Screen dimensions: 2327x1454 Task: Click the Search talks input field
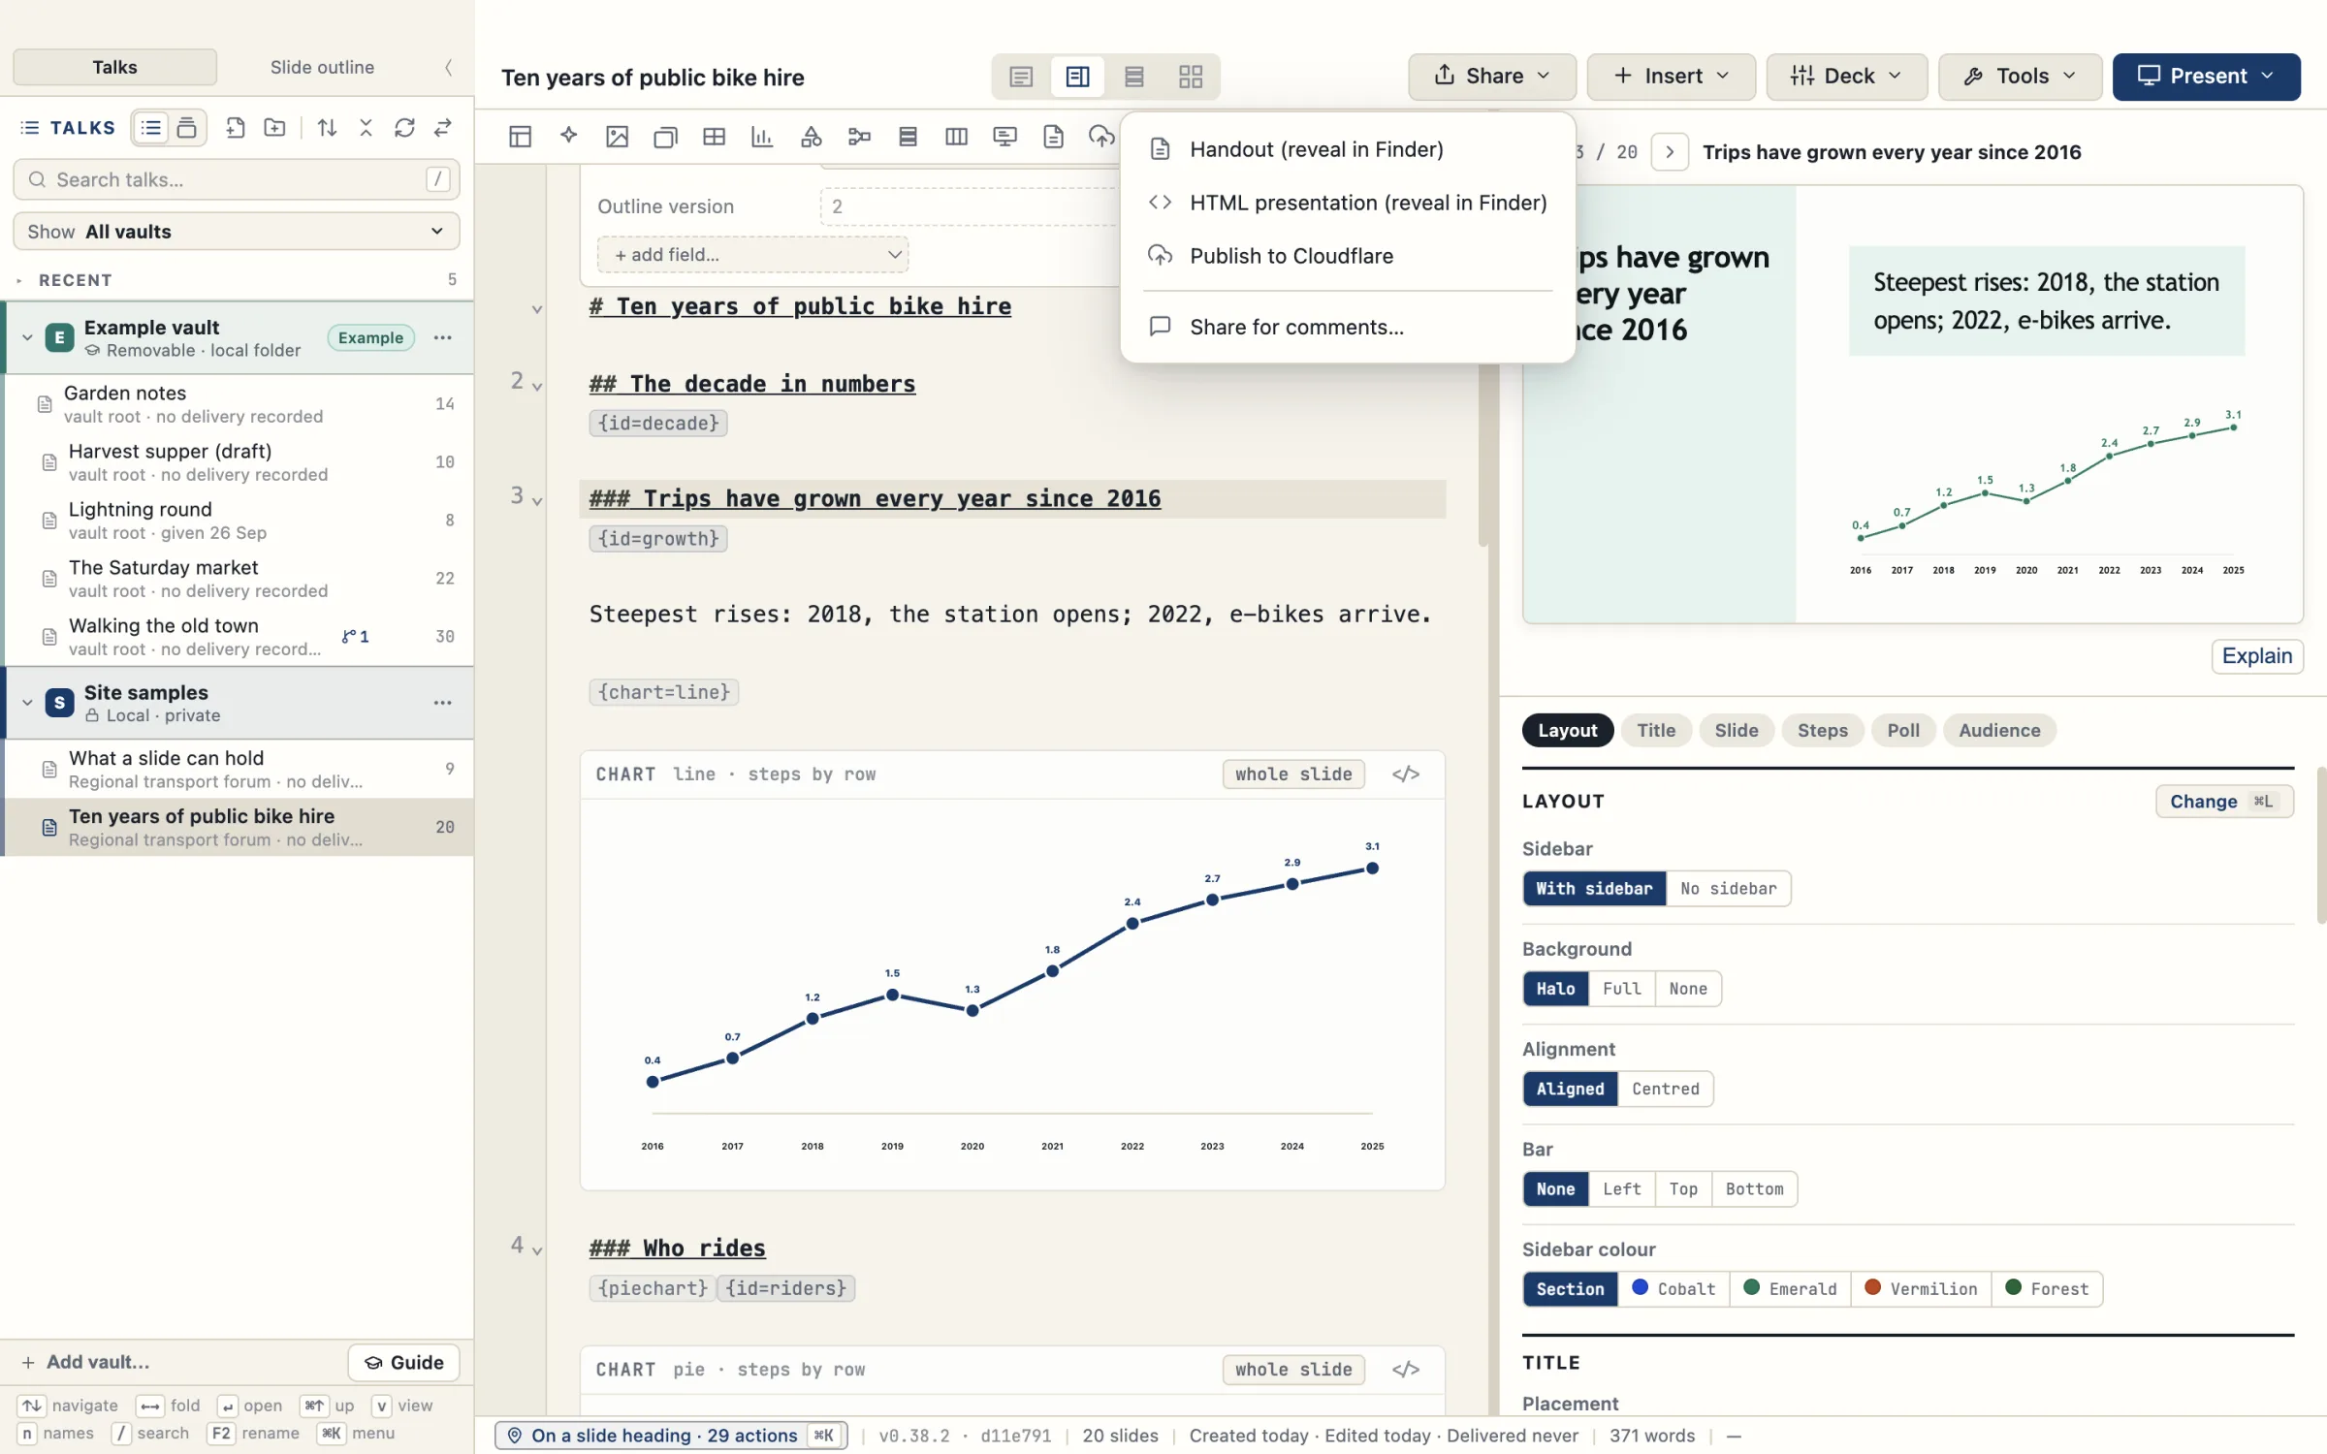coord(236,179)
